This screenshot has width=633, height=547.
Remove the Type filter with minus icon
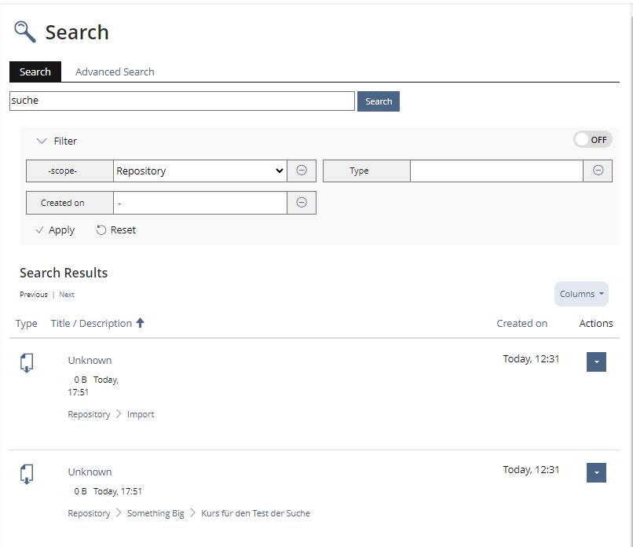coord(598,171)
